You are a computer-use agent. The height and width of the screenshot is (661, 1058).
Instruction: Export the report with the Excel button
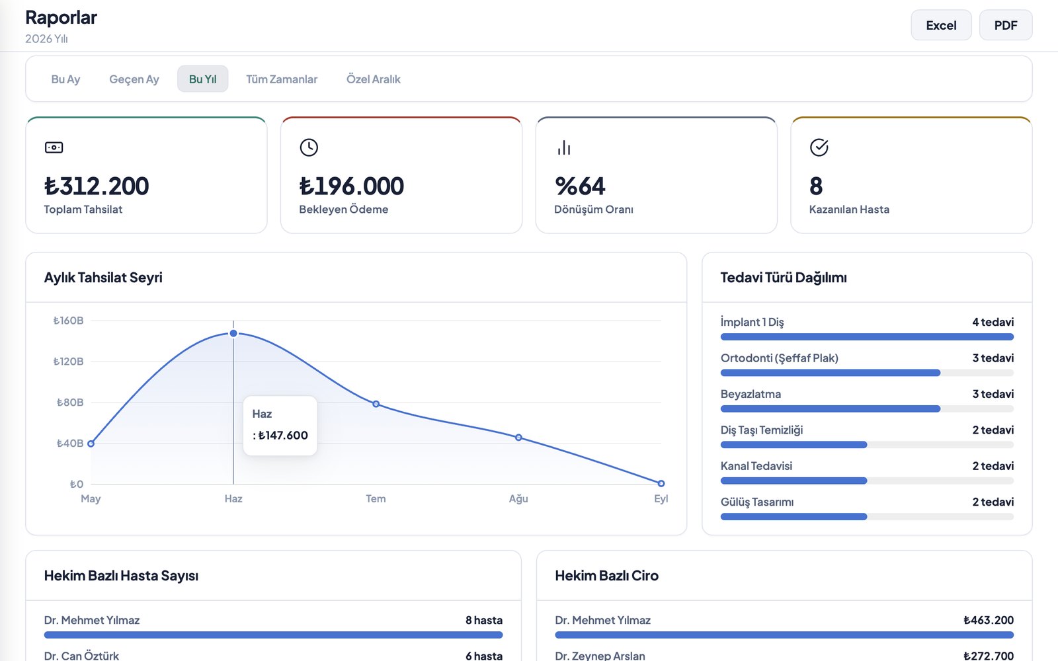pos(941,25)
